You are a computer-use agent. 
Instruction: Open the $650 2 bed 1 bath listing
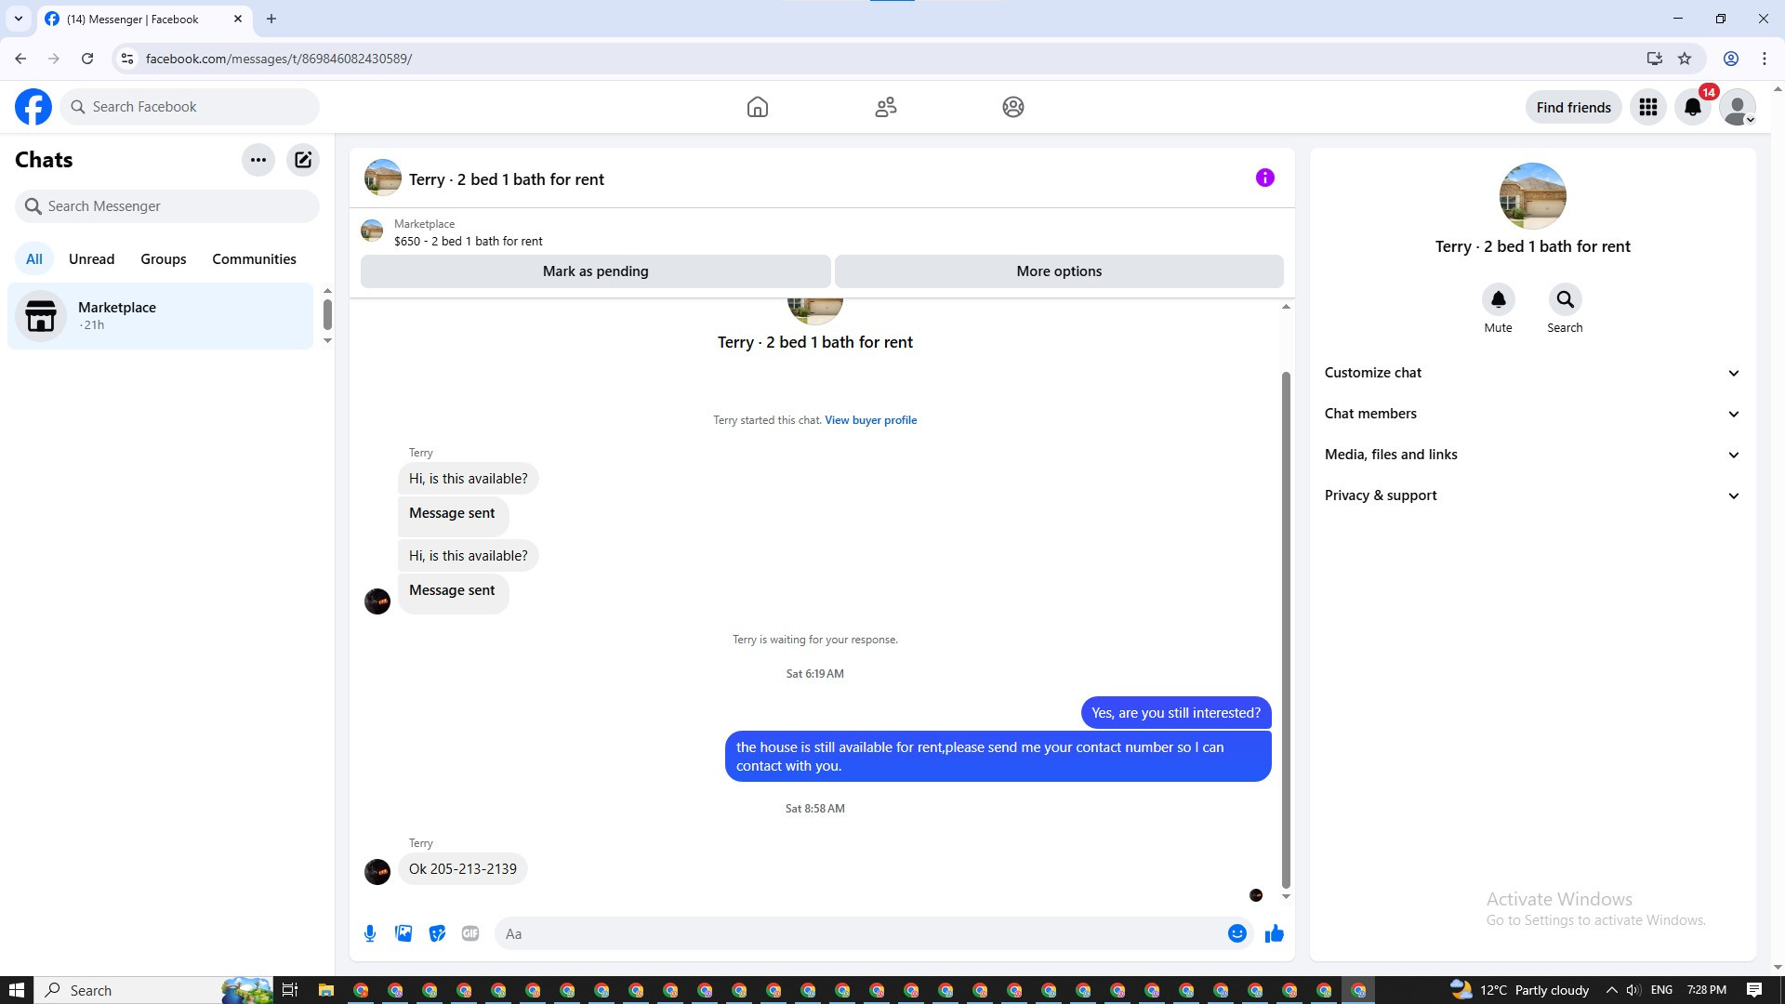[468, 241]
